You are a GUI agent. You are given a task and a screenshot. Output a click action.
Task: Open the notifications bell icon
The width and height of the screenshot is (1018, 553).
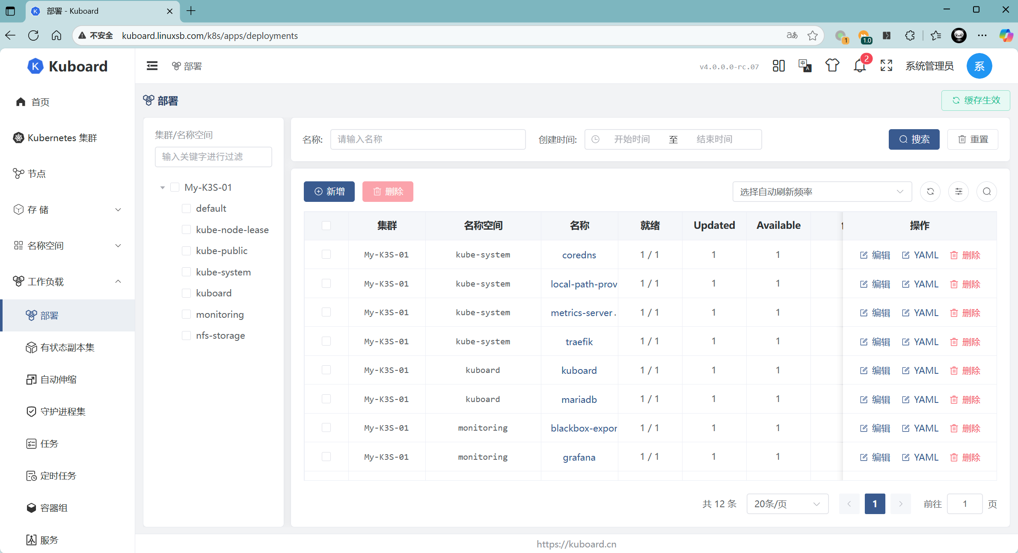coord(860,66)
